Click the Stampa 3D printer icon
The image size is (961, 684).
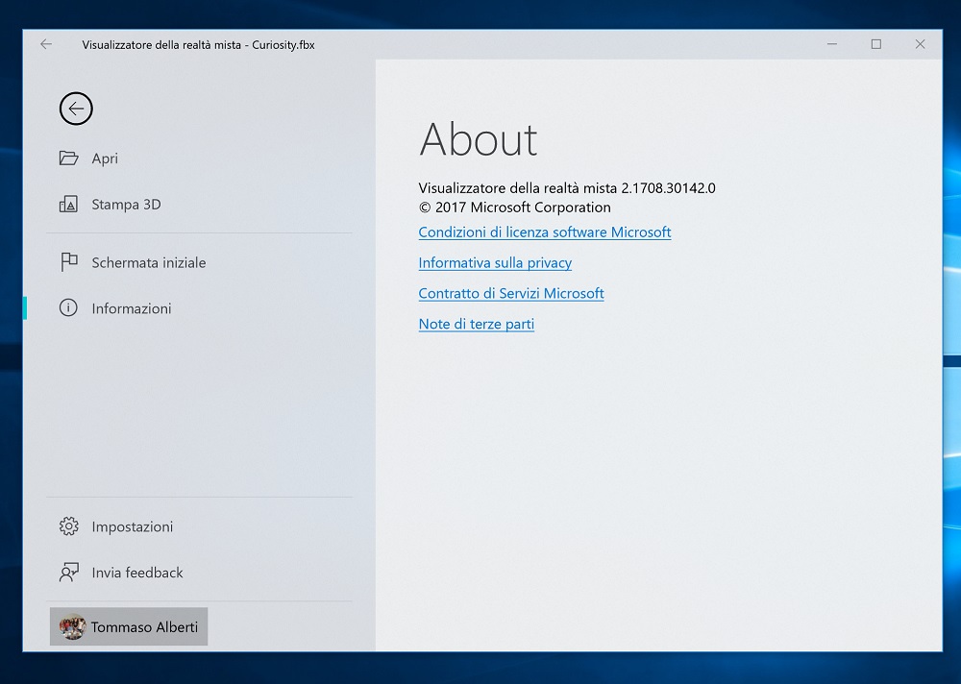click(x=68, y=205)
